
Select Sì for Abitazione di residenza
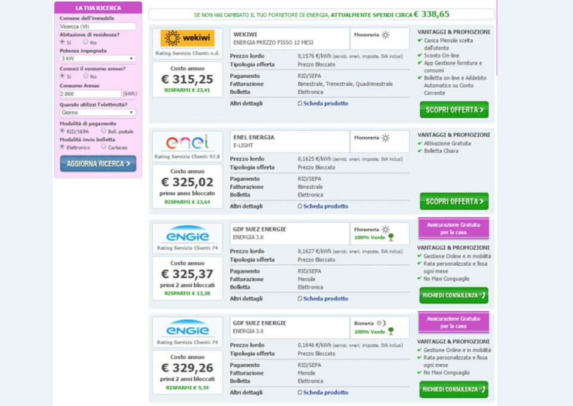click(x=62, y=42)
